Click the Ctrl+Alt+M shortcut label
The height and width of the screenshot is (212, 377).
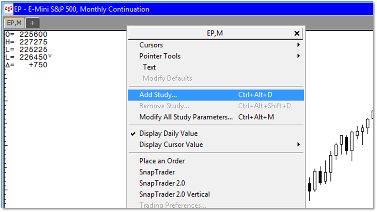click(x=256, y=117)
